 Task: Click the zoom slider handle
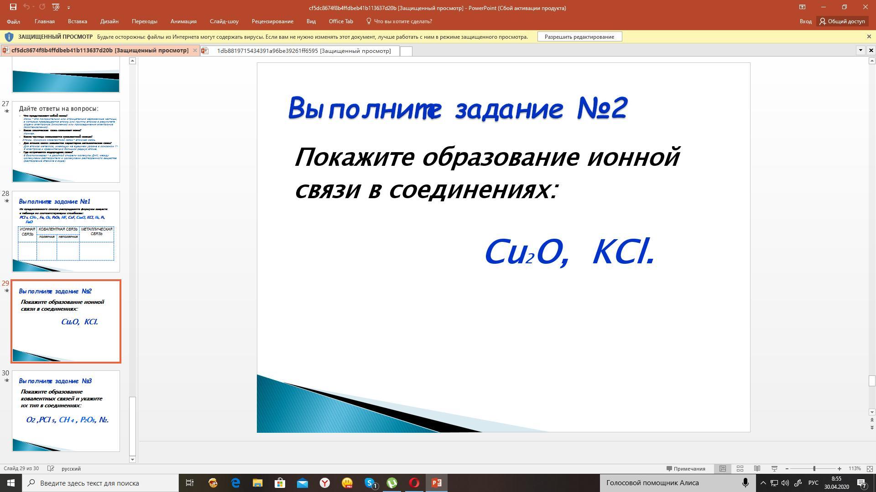pyautogui.click(x=814, y=468)
